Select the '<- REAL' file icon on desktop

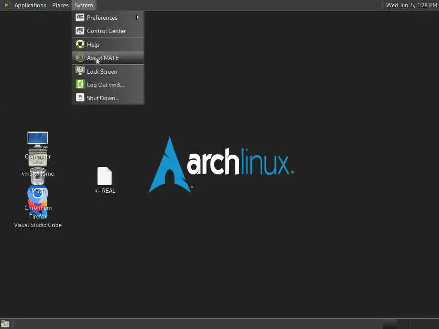point(105,176)
